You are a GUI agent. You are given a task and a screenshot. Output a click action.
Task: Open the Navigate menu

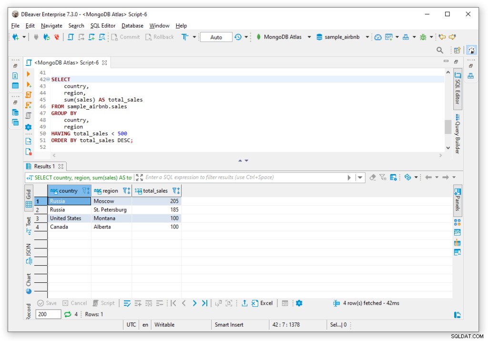pyautogui.click(x=51, y=26)
